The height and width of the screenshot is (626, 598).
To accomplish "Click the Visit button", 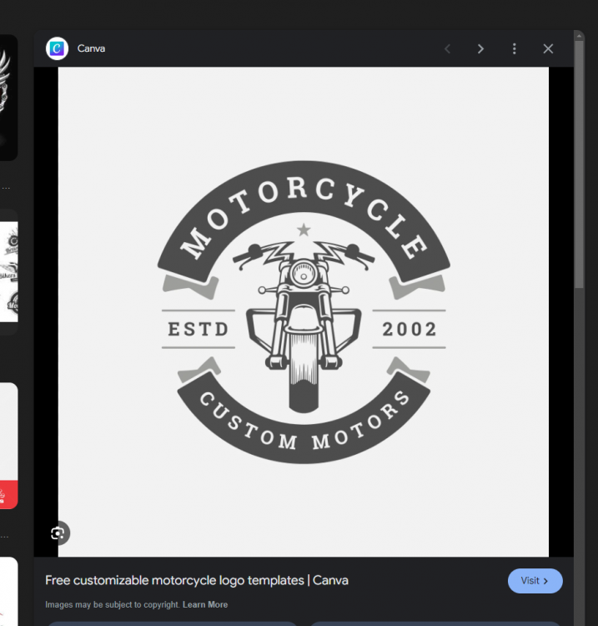I will [535, 580].
